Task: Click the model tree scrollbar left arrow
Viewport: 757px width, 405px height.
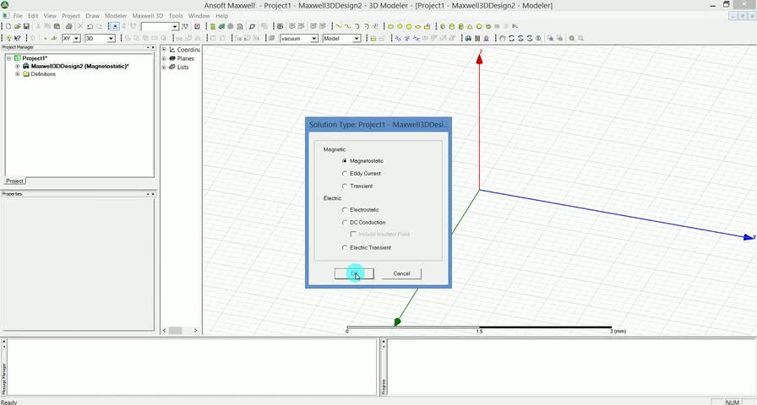Action: [164, 330]
